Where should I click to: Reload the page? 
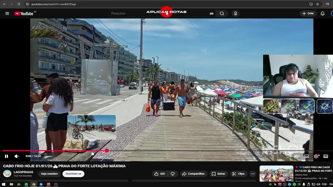pyautogui.click(x=19, y=4)
